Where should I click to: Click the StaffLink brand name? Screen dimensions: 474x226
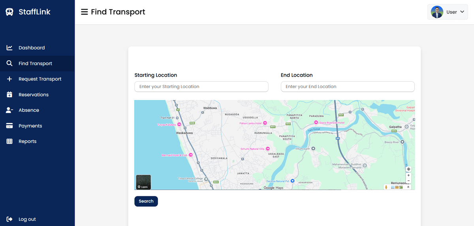pos(35,12)
